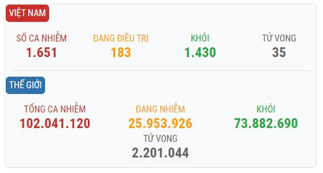Viewport: 323px width, 173px height.
Task: Select the Vietnam case count 1.651
Action: pyautogui.click(x=41, y=52)
